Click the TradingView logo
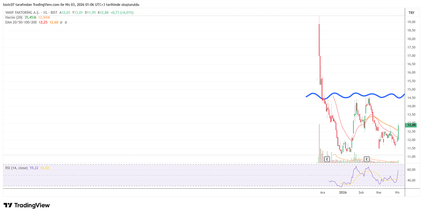 26,205
